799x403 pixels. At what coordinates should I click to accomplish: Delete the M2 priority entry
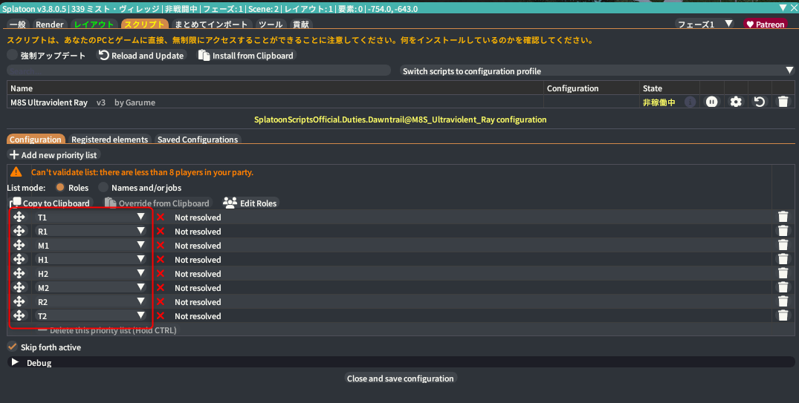(783, 287)
